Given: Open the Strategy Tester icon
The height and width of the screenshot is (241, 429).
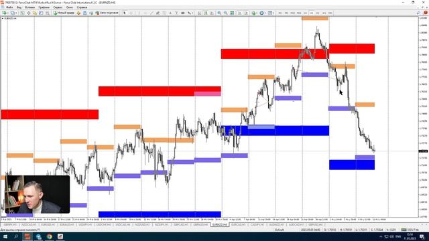Looking at the screenshot, I should (48, 13).
